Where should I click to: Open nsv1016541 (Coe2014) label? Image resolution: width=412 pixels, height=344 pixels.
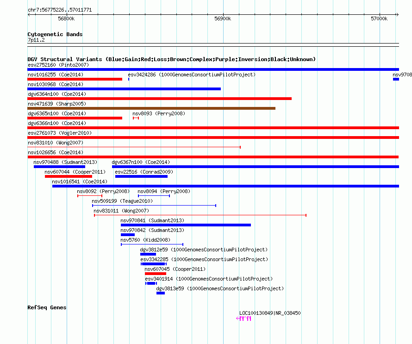click(80, 181)
